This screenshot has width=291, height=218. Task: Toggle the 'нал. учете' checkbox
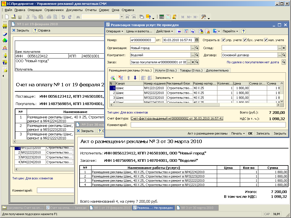266,40
